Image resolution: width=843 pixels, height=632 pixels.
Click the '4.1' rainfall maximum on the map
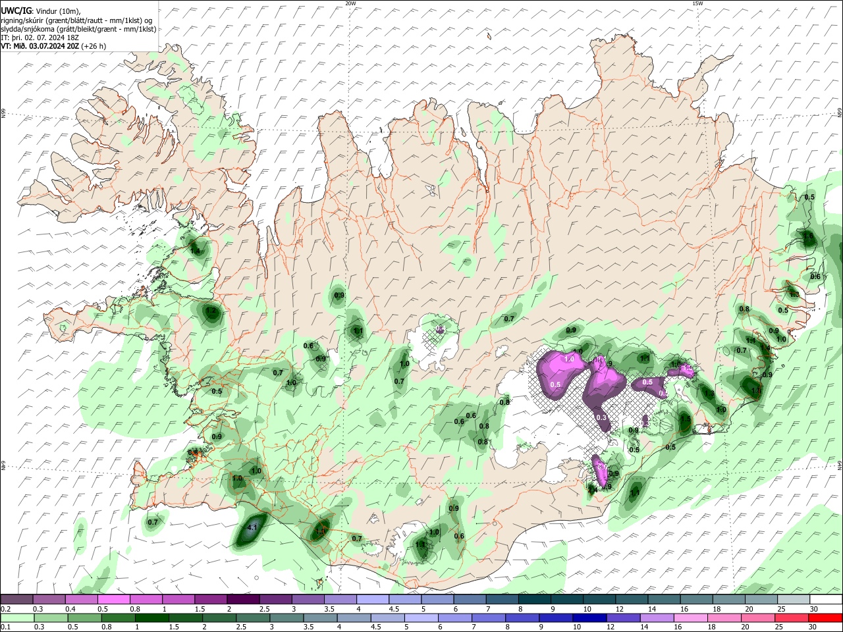tap(252, 527)
